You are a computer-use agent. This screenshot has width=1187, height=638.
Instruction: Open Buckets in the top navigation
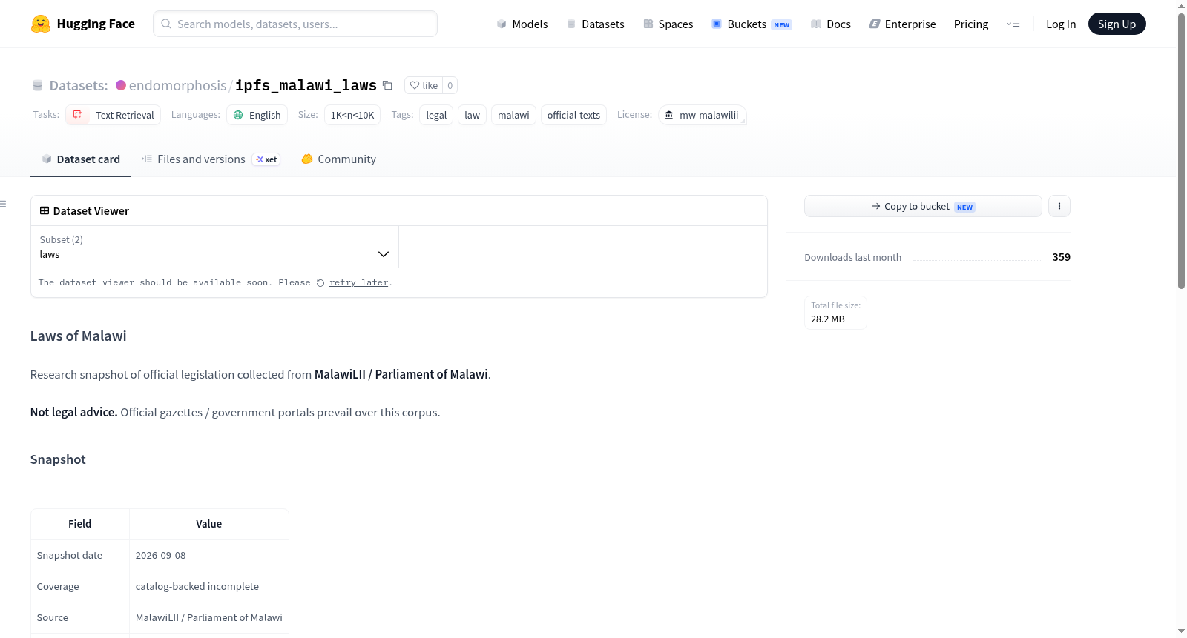752,24
